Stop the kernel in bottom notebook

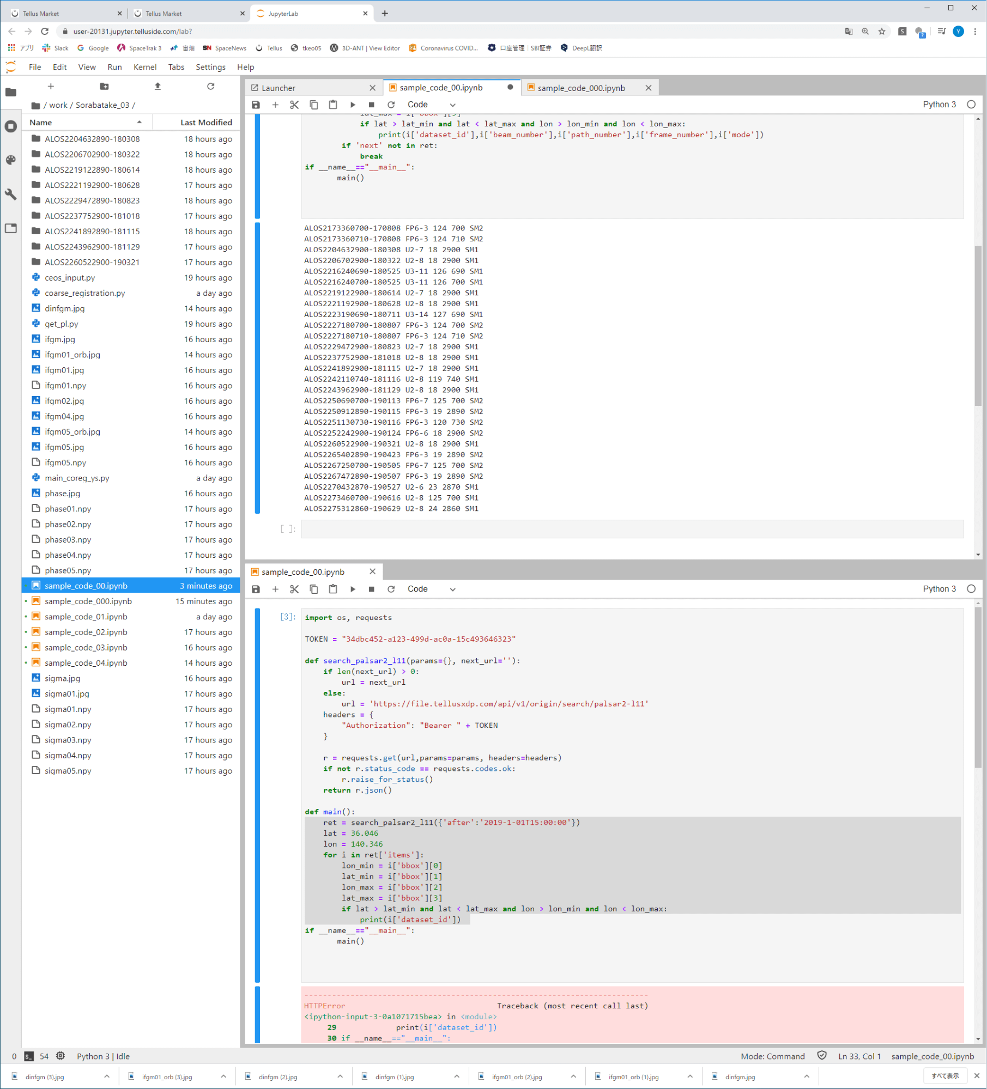[372, 589]
